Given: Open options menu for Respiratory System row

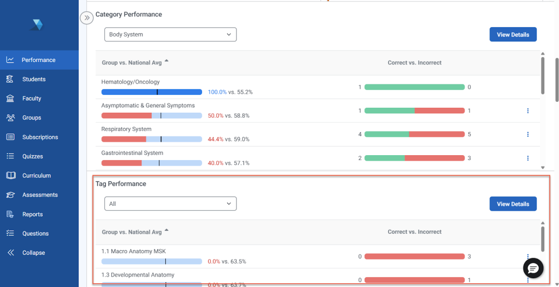Looking at the screenshot, I should click(x=528, y=135).
